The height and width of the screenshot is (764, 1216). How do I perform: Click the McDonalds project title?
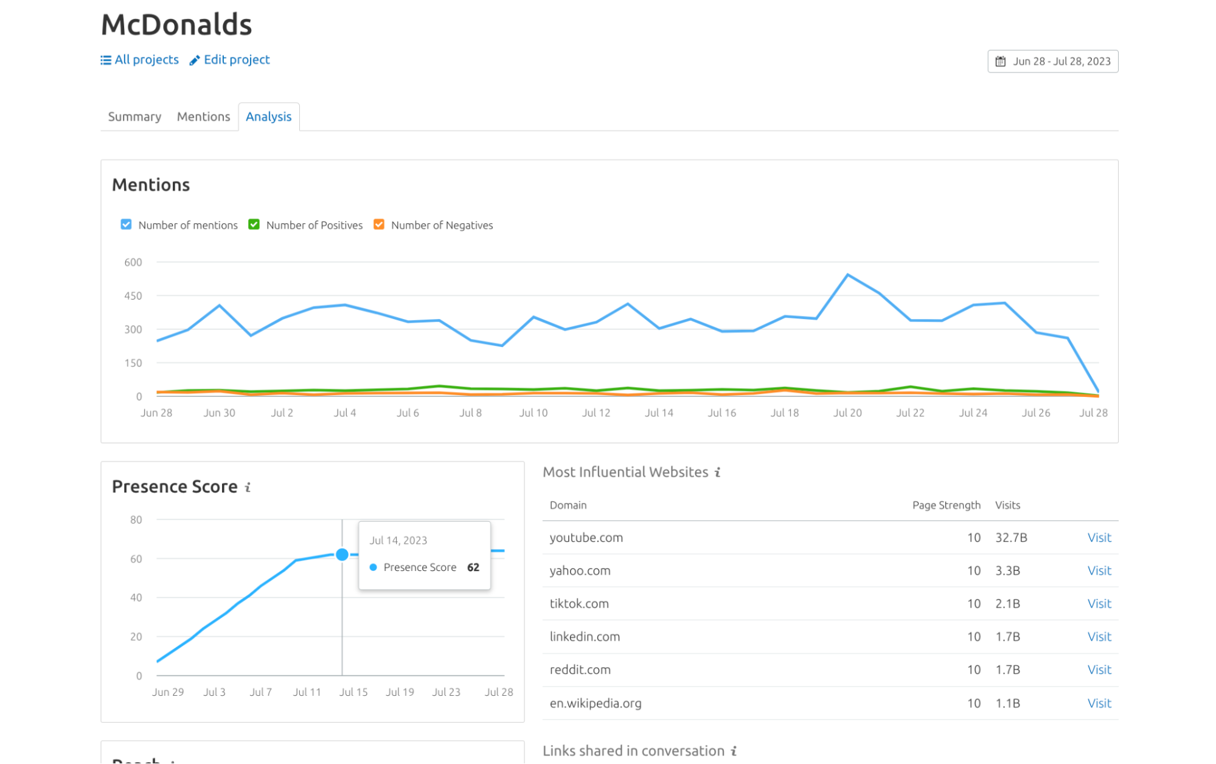tap(176, 25)
